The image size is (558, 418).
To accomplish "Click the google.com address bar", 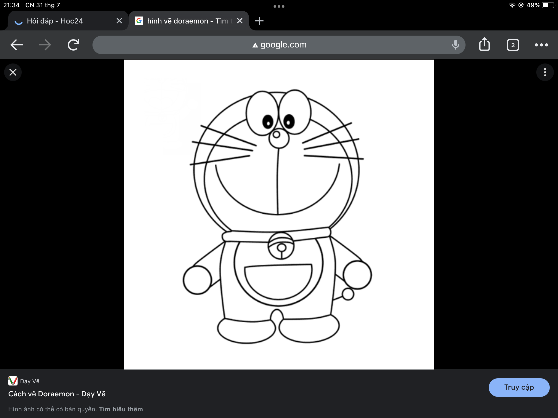I will pos(279,45).
